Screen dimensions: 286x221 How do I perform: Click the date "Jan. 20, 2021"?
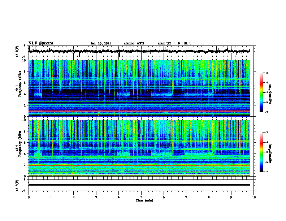(101, 43)
